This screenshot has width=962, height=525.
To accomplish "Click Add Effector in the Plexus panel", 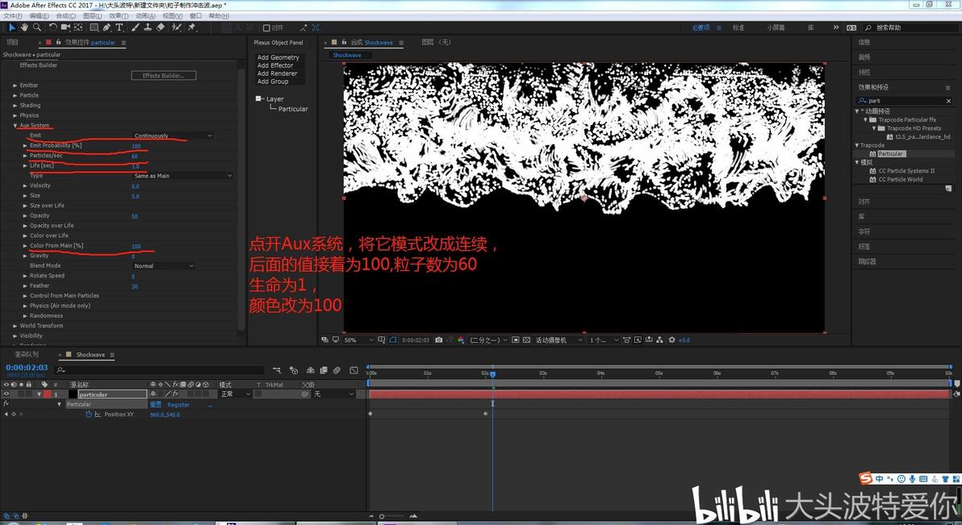I will (275, 65).
